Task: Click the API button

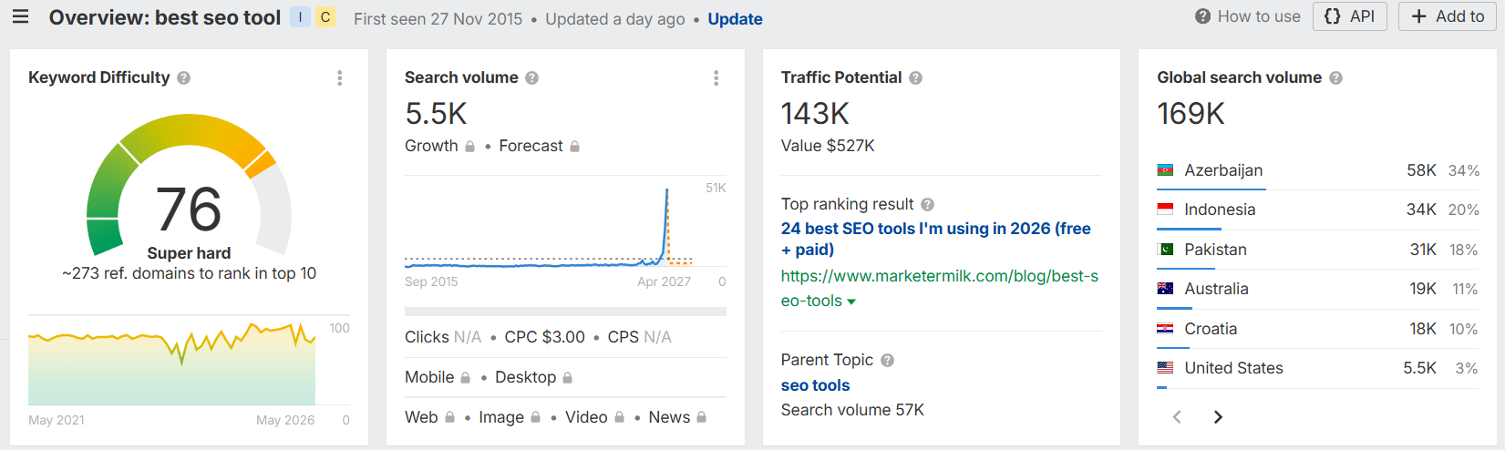Action: pyautogui.click(x=1350, y=16)
